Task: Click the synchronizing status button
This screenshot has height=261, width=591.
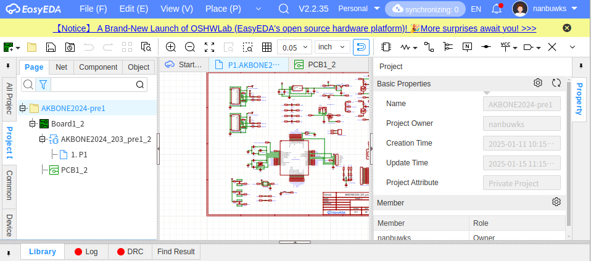Action: pos(425,9)
